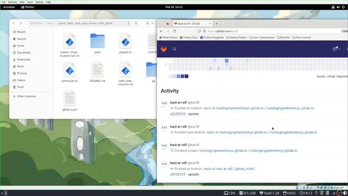Image resolution: width=348 pixels, height=196 pixels.
Task: Open network status icon in top bar
Action: tap(333, 7)
